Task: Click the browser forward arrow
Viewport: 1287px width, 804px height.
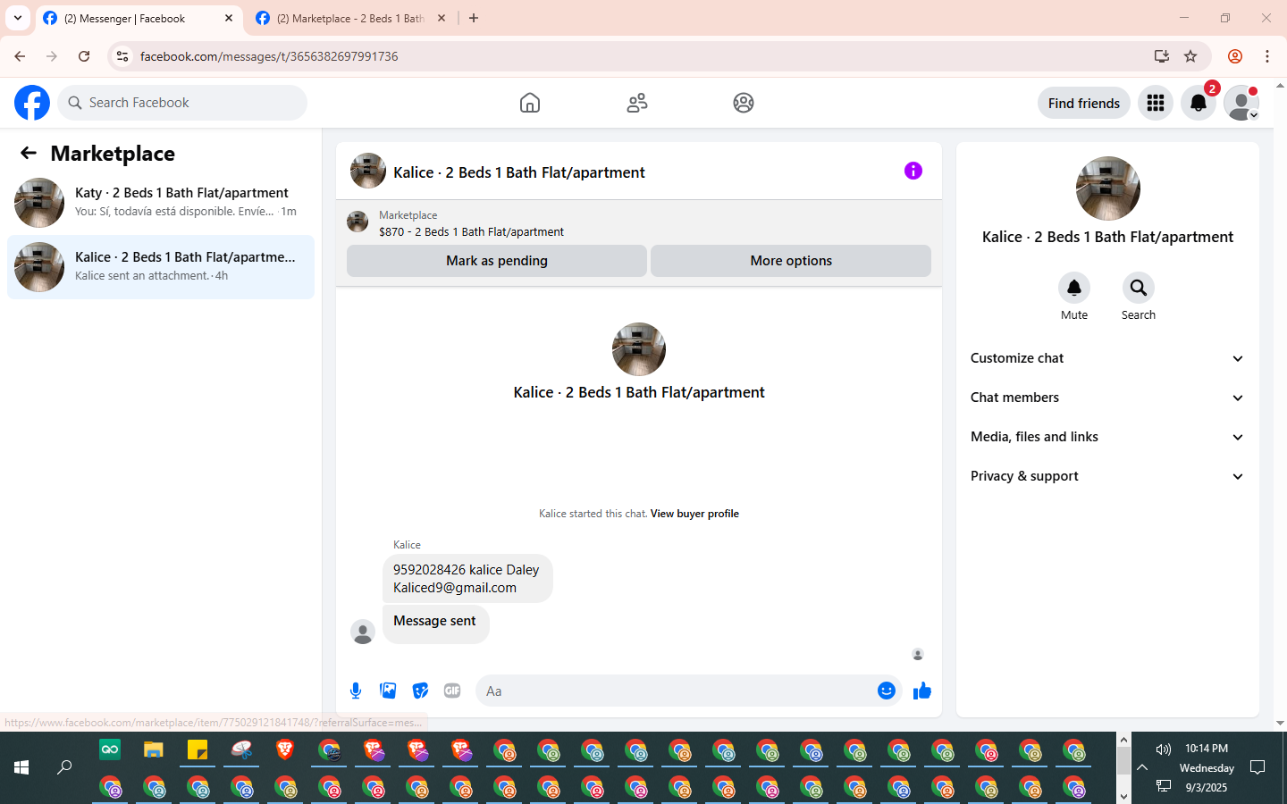Action: click(x=52, y=56)
